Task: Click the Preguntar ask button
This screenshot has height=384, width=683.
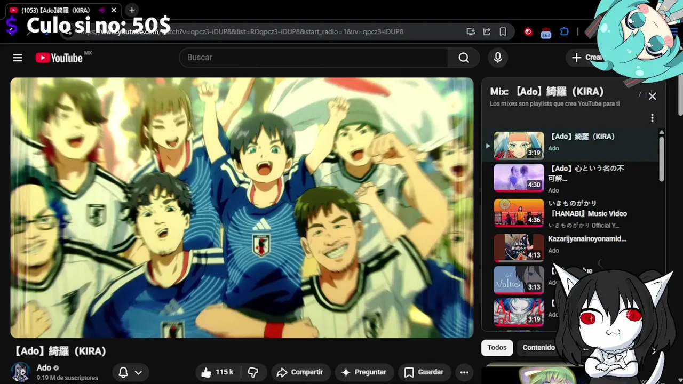Action: tap(364, 372)
